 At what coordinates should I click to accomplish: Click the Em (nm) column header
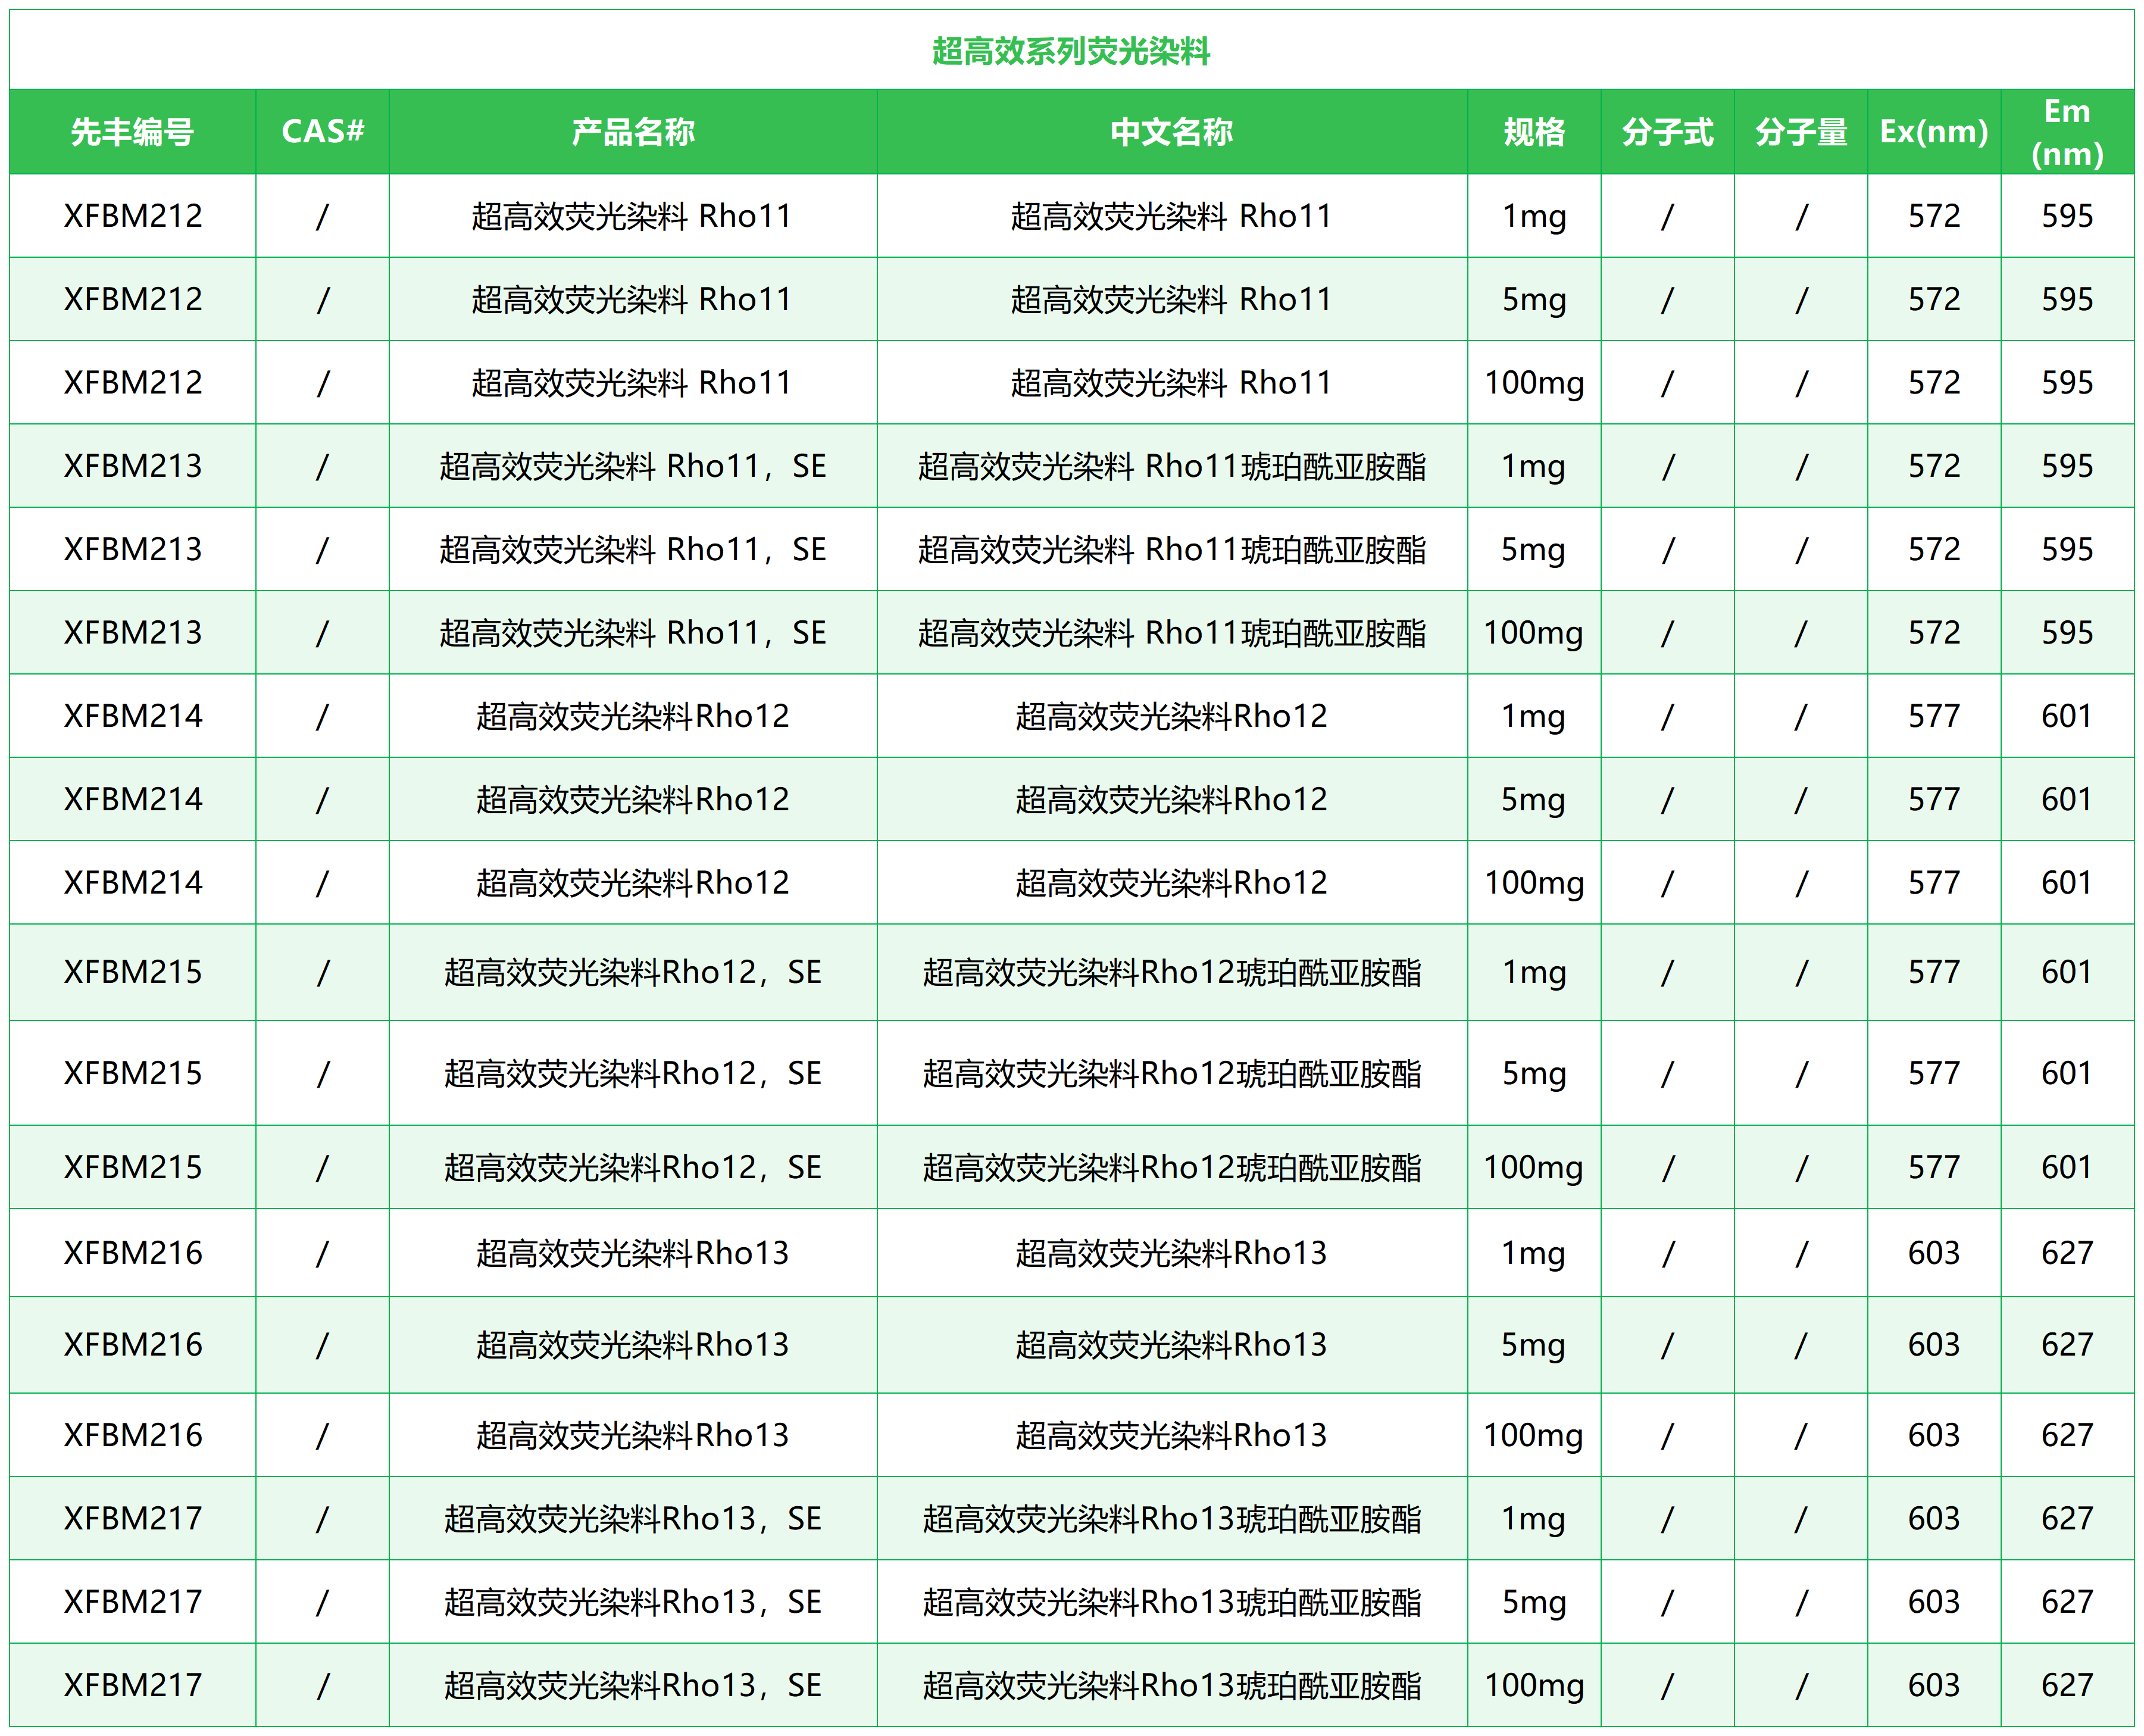pos(2067,131)
